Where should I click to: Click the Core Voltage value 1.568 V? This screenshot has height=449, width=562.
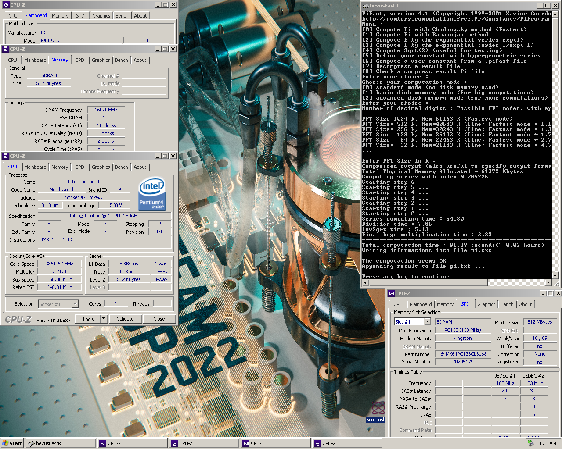(x=114, y=205)
